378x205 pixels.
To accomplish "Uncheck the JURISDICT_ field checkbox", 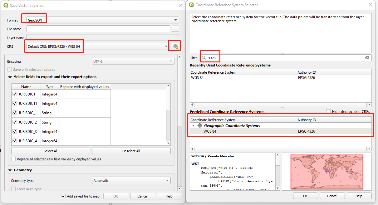I will pos(14,94).
